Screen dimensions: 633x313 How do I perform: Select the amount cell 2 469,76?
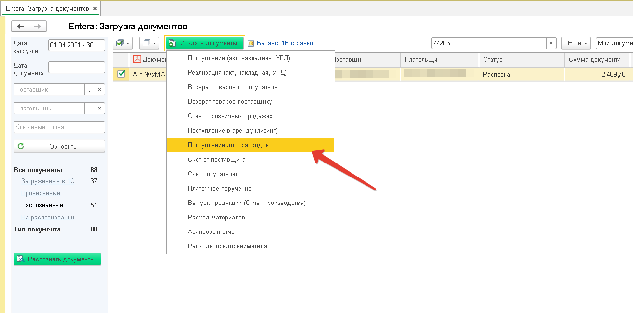click(597, 74)
